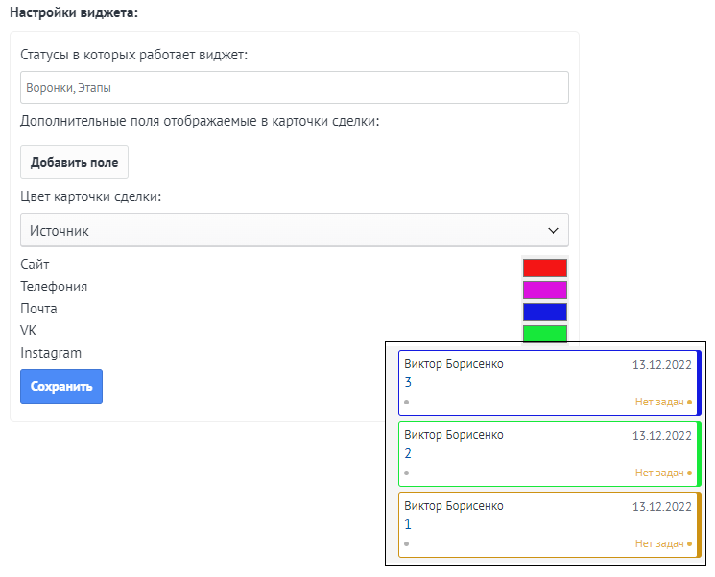Open the green-bordered deal card numbered 2
This screenshot has height=577, width=715.
point(550,454)
